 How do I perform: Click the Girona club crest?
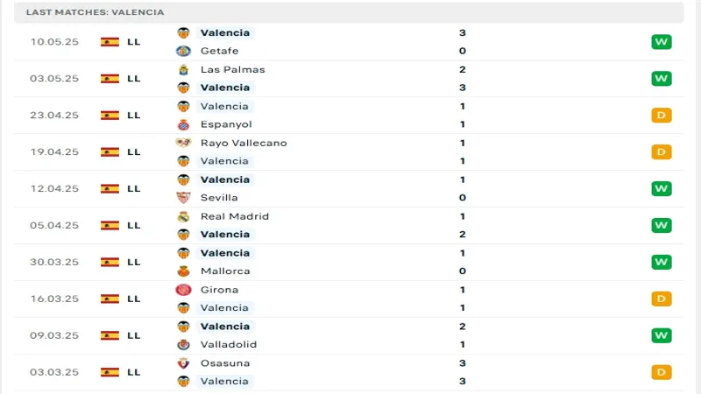point(183,290)
